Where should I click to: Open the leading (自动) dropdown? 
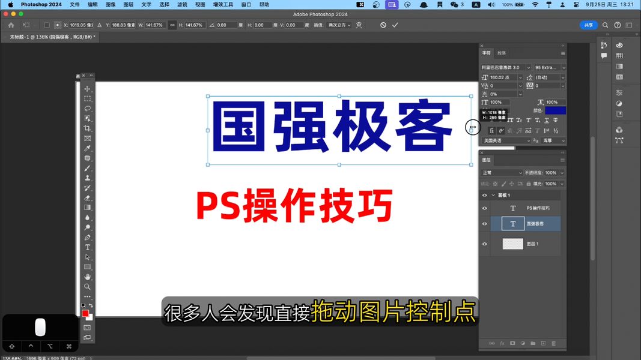(x=562, y=77)
